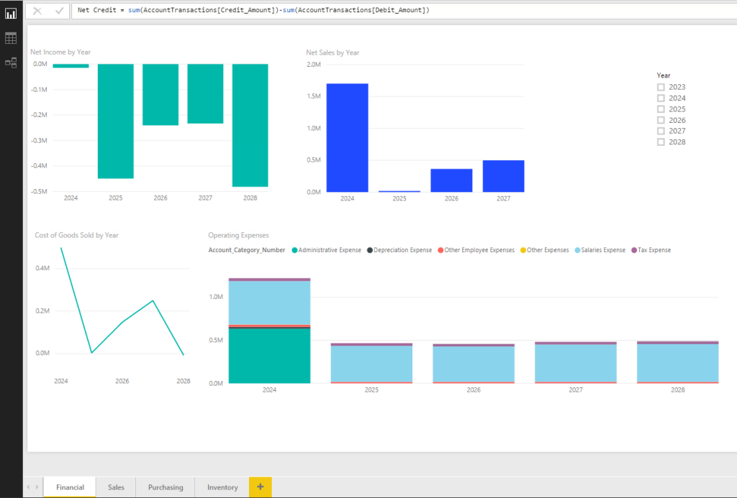The image size is (737, 498).
Task: Switch to the Data table view icon
Action: (11, 38)
